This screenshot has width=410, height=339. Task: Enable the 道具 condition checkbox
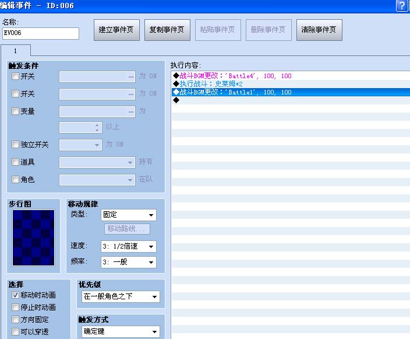pos(15,162)
